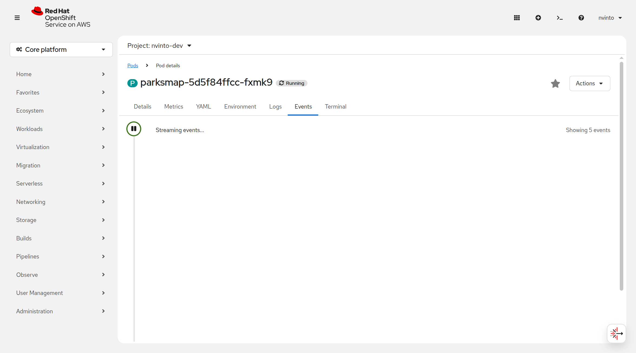Toggle the hamburger navigation menu

[17, 18]
